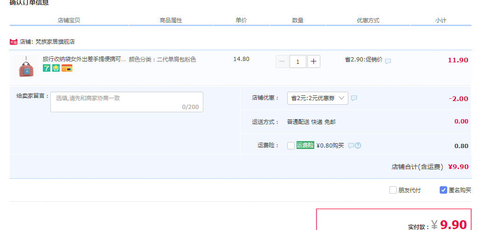Click the green 7-day return icon
This screenshot has width=484, height=230.
pos(46,68)
